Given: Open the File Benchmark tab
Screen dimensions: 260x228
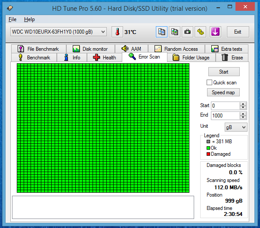Looking at the screenshot, I should pyautogui.click(x=39, y=49).
